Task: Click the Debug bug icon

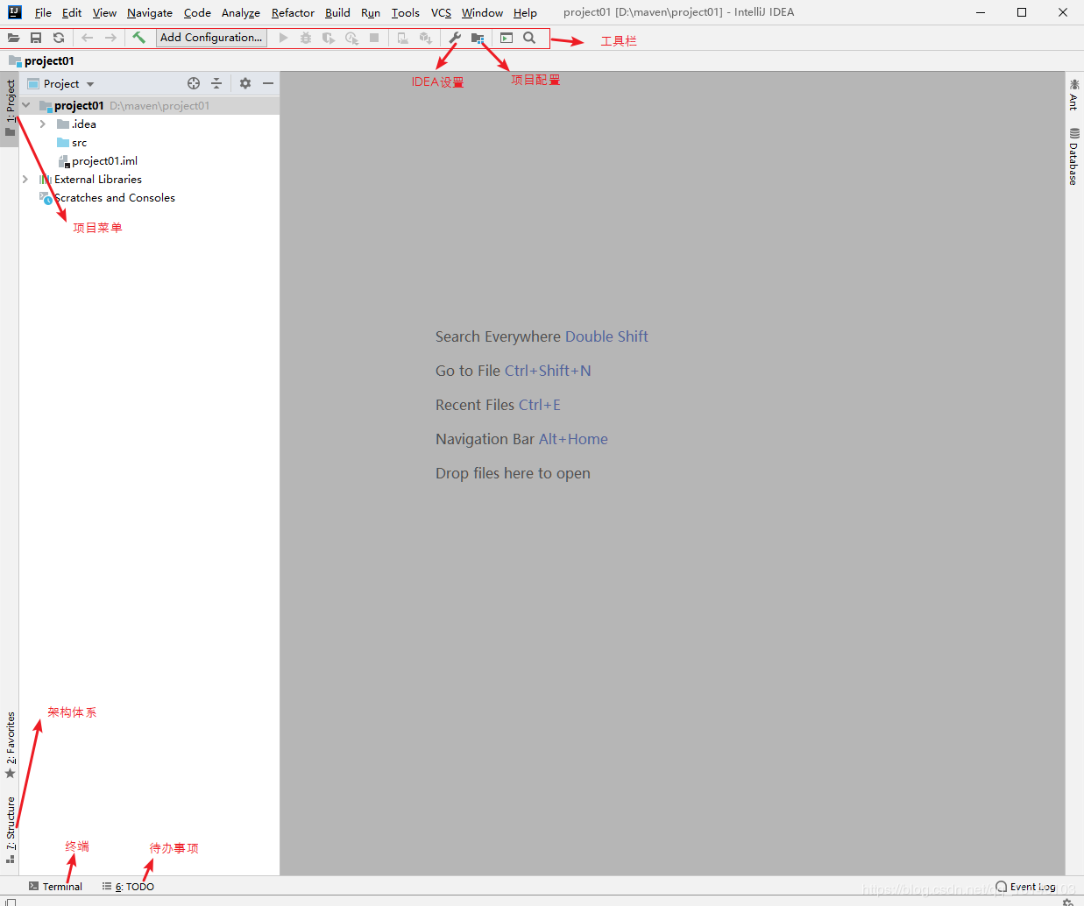Action: coord(306,38)
